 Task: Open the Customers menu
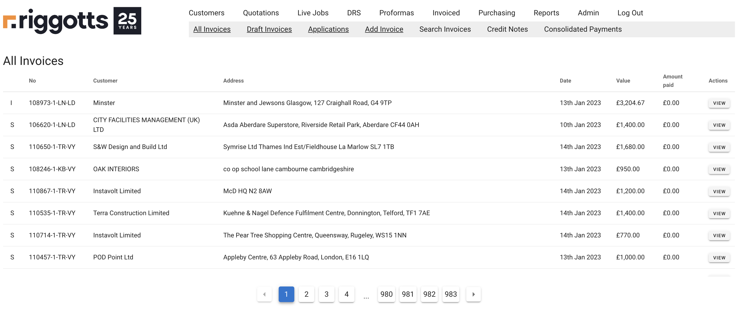click(206, 13)
